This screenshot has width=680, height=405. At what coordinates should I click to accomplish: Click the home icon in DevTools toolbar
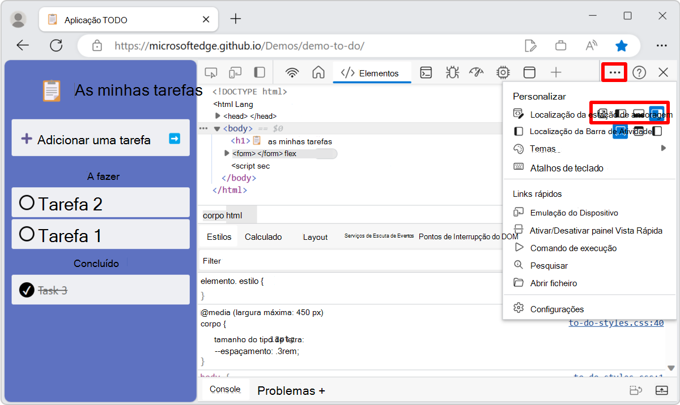(318, 72)
